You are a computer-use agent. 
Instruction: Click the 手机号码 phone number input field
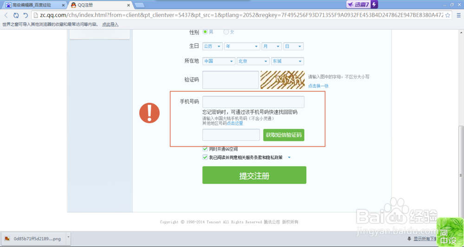253,102
